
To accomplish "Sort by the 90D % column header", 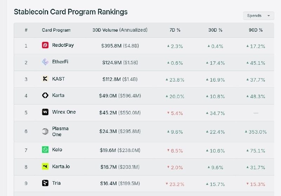I will 256,30.
